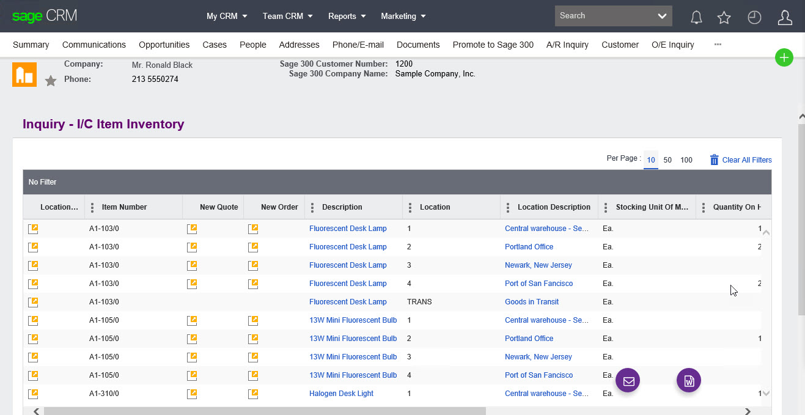Expand the My CRM dropdown menu
Image resolution: width=805 pixels, height=415 pixels.
click(227, 17)
